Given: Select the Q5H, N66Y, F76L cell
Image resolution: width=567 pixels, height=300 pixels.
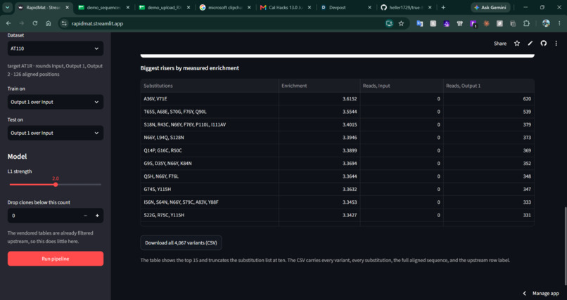Looking at the screenshot, I should (210, 176).
